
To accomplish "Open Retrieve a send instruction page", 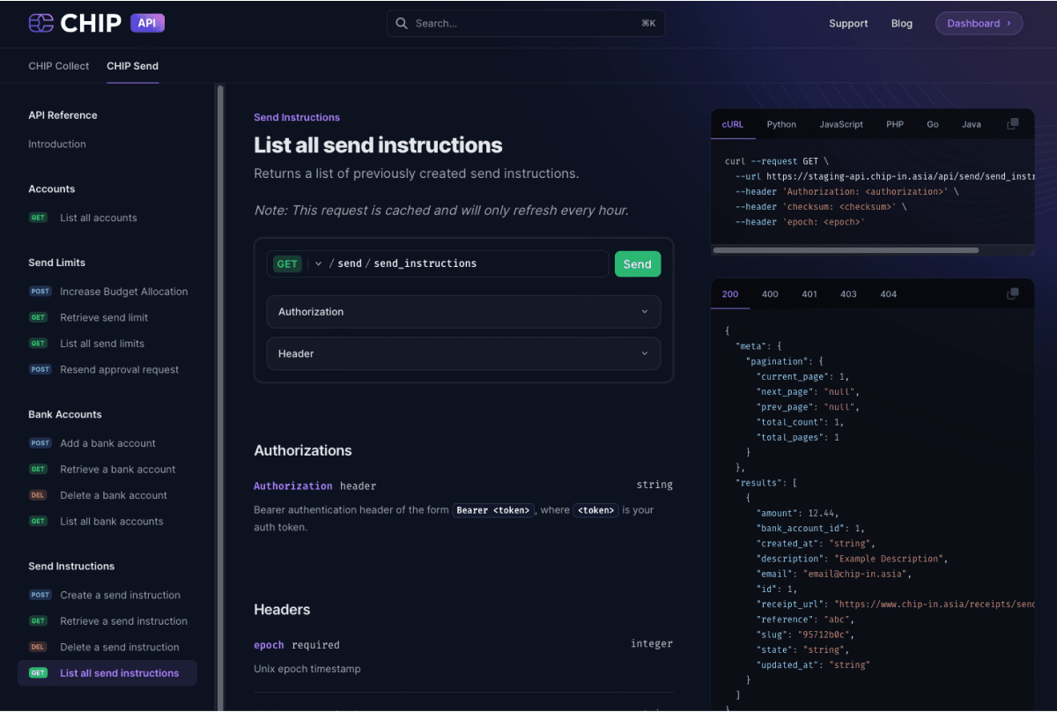I will coord(123,621).
